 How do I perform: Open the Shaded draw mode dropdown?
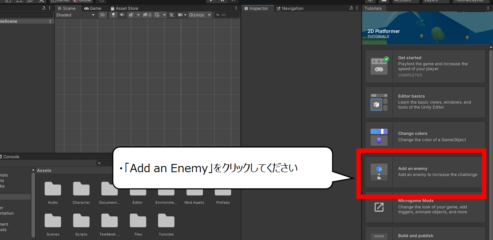(x=76, y=15)
